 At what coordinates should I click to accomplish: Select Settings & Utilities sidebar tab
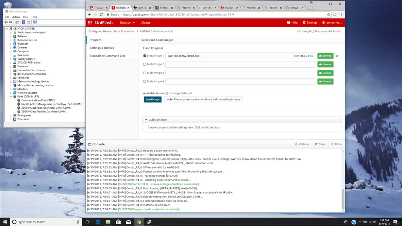[x=112, y=48]
